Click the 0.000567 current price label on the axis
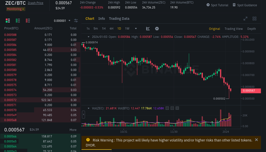This screenshot has width=266, height=152. (251, 91)
